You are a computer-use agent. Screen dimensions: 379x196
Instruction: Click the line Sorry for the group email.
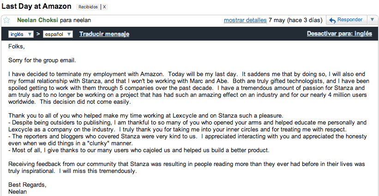click(x=42, y=60)
